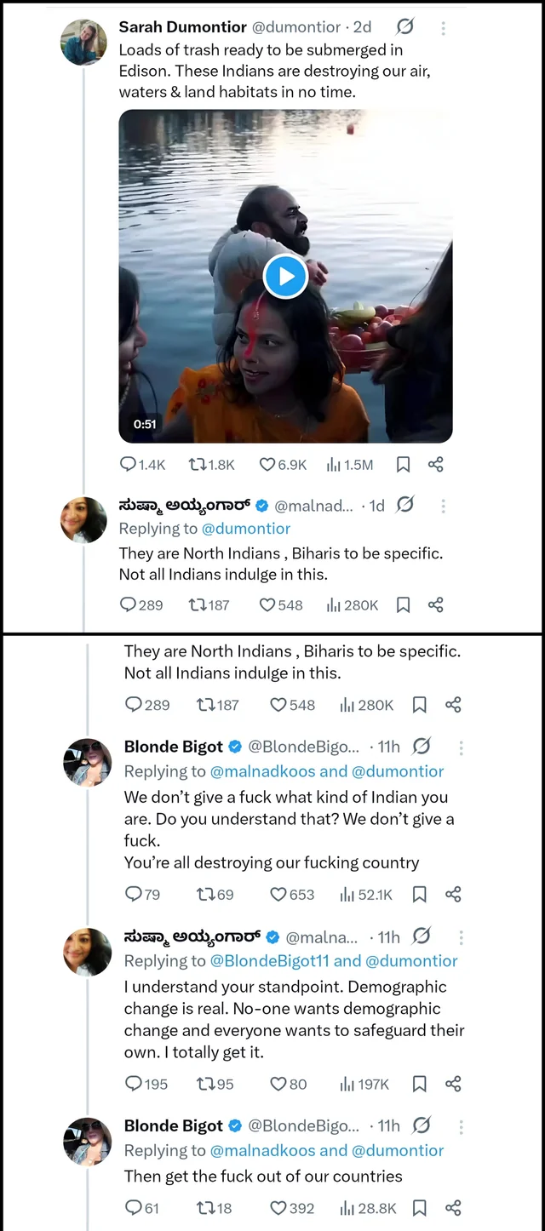
Task: Open more options on Sarah Dumontior's post
Action: [443, 27]
